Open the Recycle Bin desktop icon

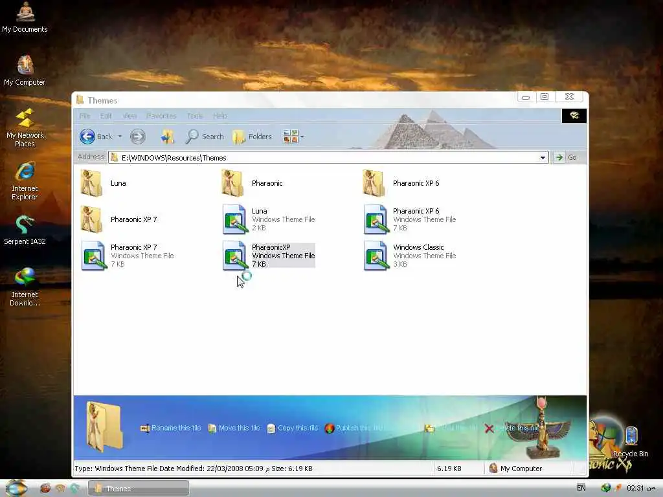pyautogui.click(x=631, y=442)
